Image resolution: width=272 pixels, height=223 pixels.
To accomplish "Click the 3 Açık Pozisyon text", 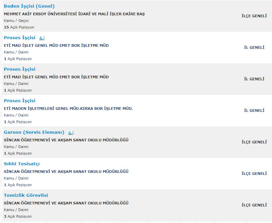I will 18,216.
